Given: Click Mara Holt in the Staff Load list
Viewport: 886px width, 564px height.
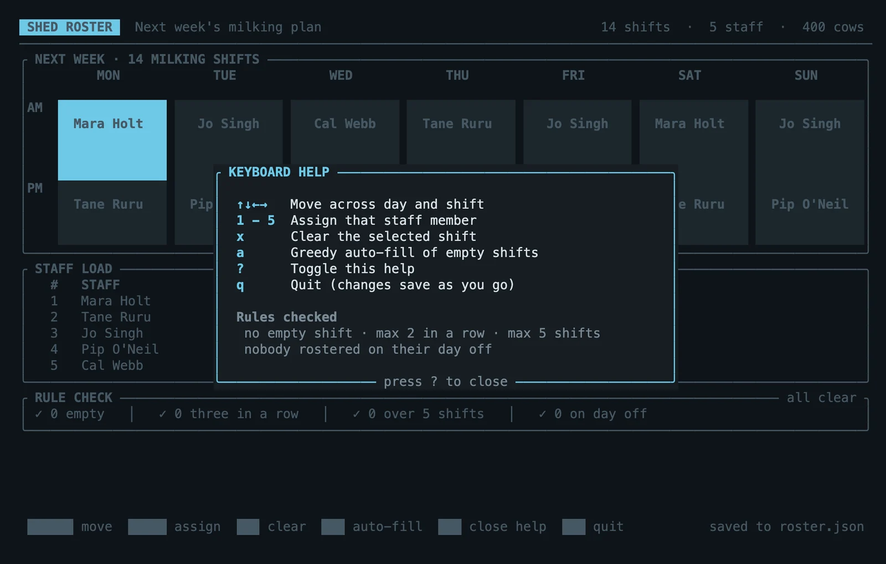Looking at the screenshot, I should pos(116,301).
